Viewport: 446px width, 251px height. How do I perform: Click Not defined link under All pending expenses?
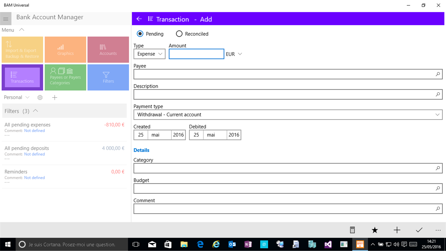(x=34, y=130)
